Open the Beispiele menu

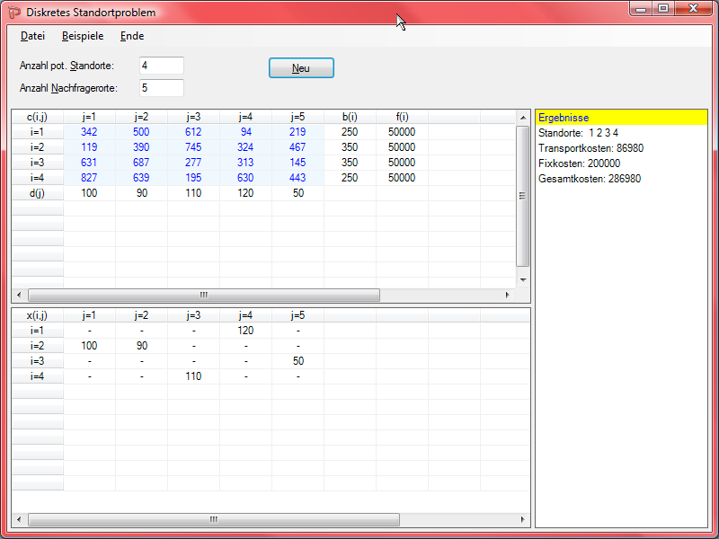[x=83, y=36]
